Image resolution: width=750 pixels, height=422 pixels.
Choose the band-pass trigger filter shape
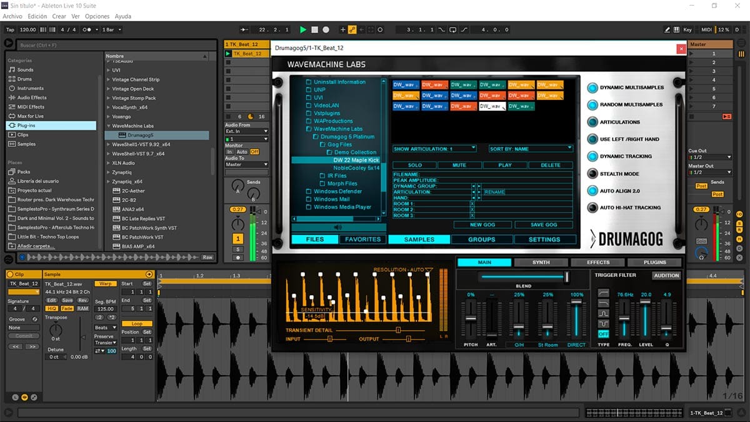(603, 313)
